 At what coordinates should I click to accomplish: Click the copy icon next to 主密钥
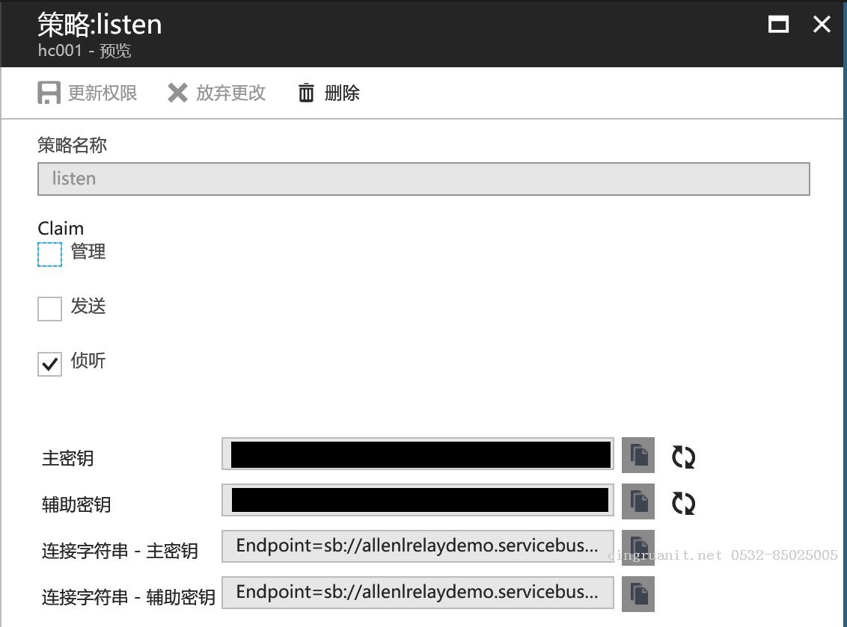click(x=637, y=456)
